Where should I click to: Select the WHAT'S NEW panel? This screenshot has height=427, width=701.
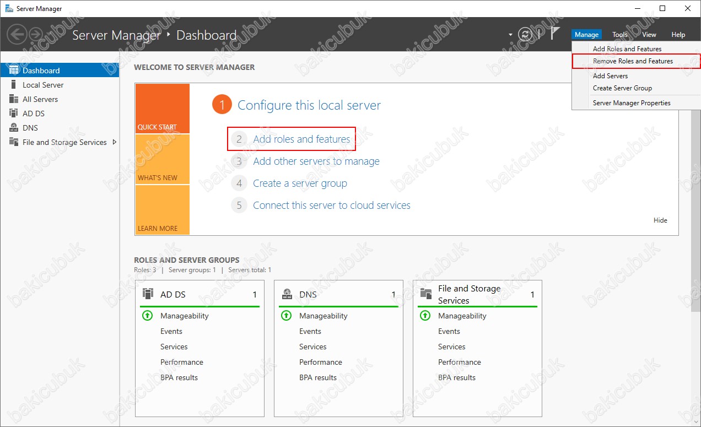[162, 159]
